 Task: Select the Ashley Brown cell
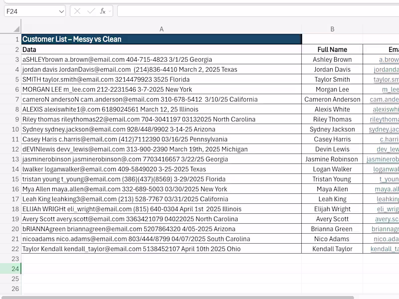(x=332, y=59)
